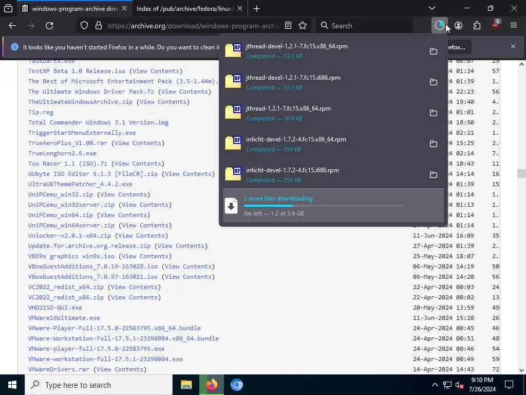Open Tip.reg file link
The width and height of the screenshot is (526, 395).
click(41, 112)
